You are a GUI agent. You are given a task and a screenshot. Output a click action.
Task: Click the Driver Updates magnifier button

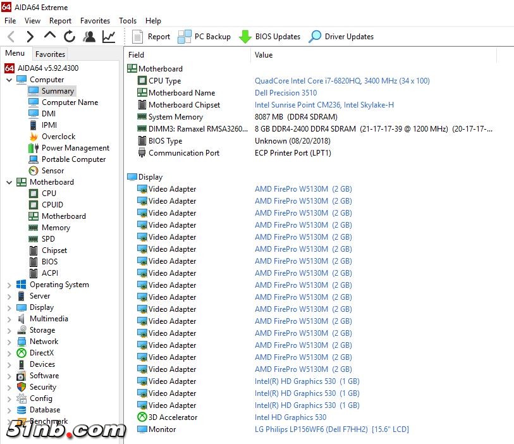pyautogui.click(x=341, y=37)
